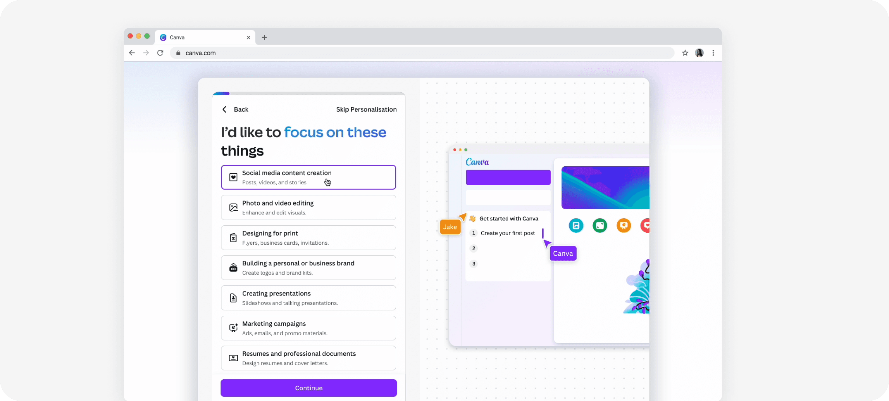Viewport: 889px width, 401px height.
Task: Click the social media heart icon
Action: (x=233, y=177)
